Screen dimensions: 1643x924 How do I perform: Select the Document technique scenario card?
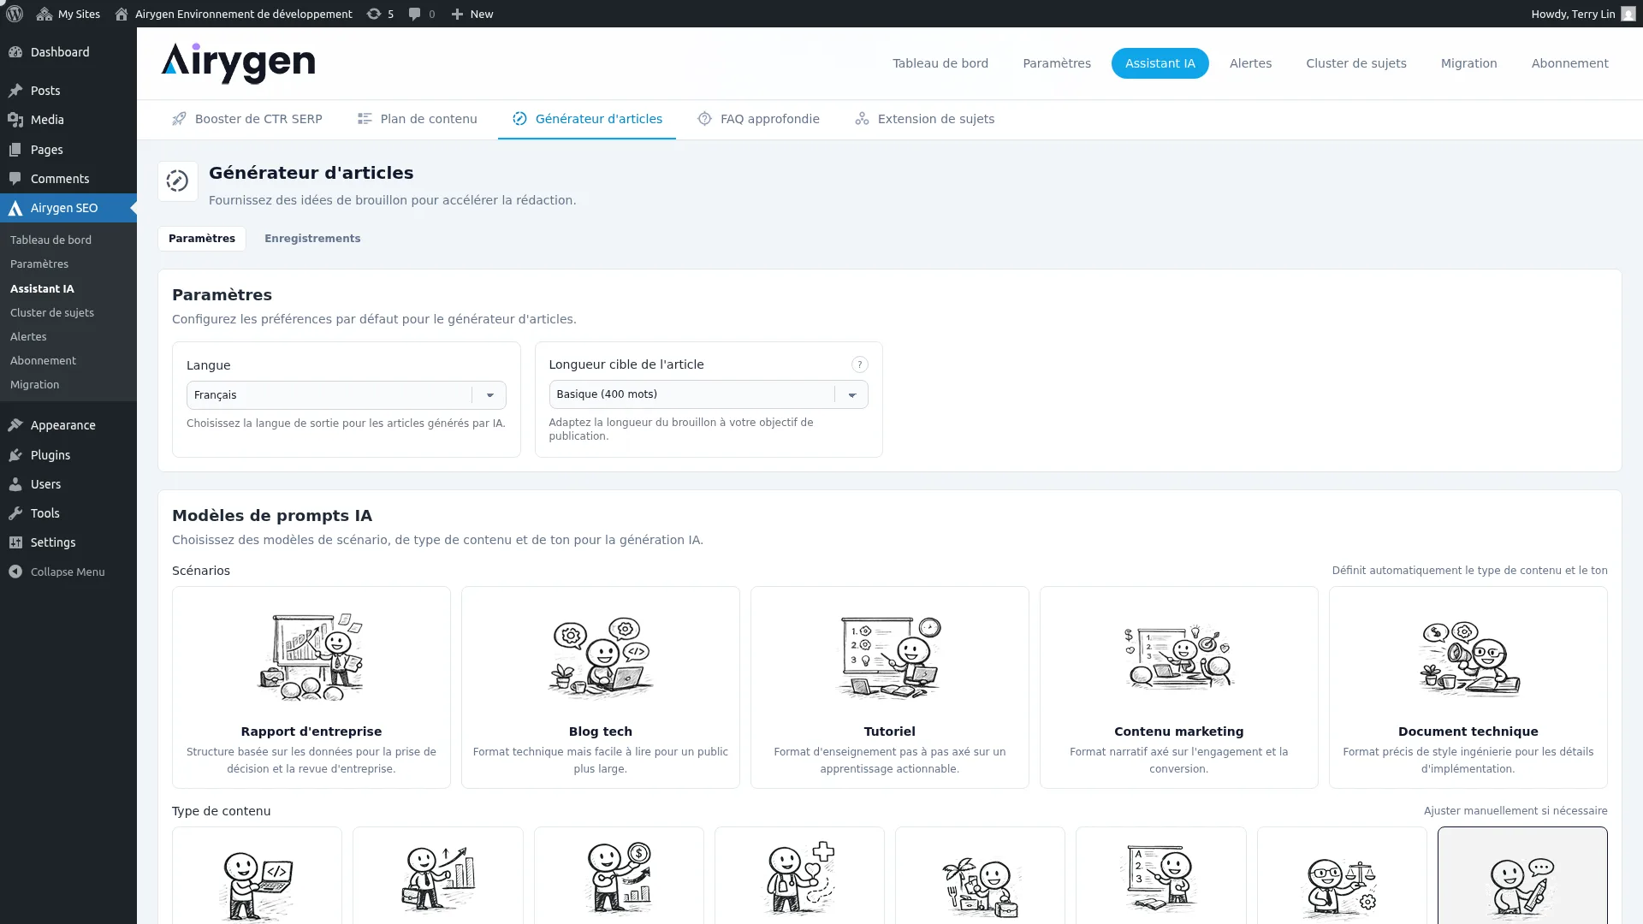tap(1468, 687)
